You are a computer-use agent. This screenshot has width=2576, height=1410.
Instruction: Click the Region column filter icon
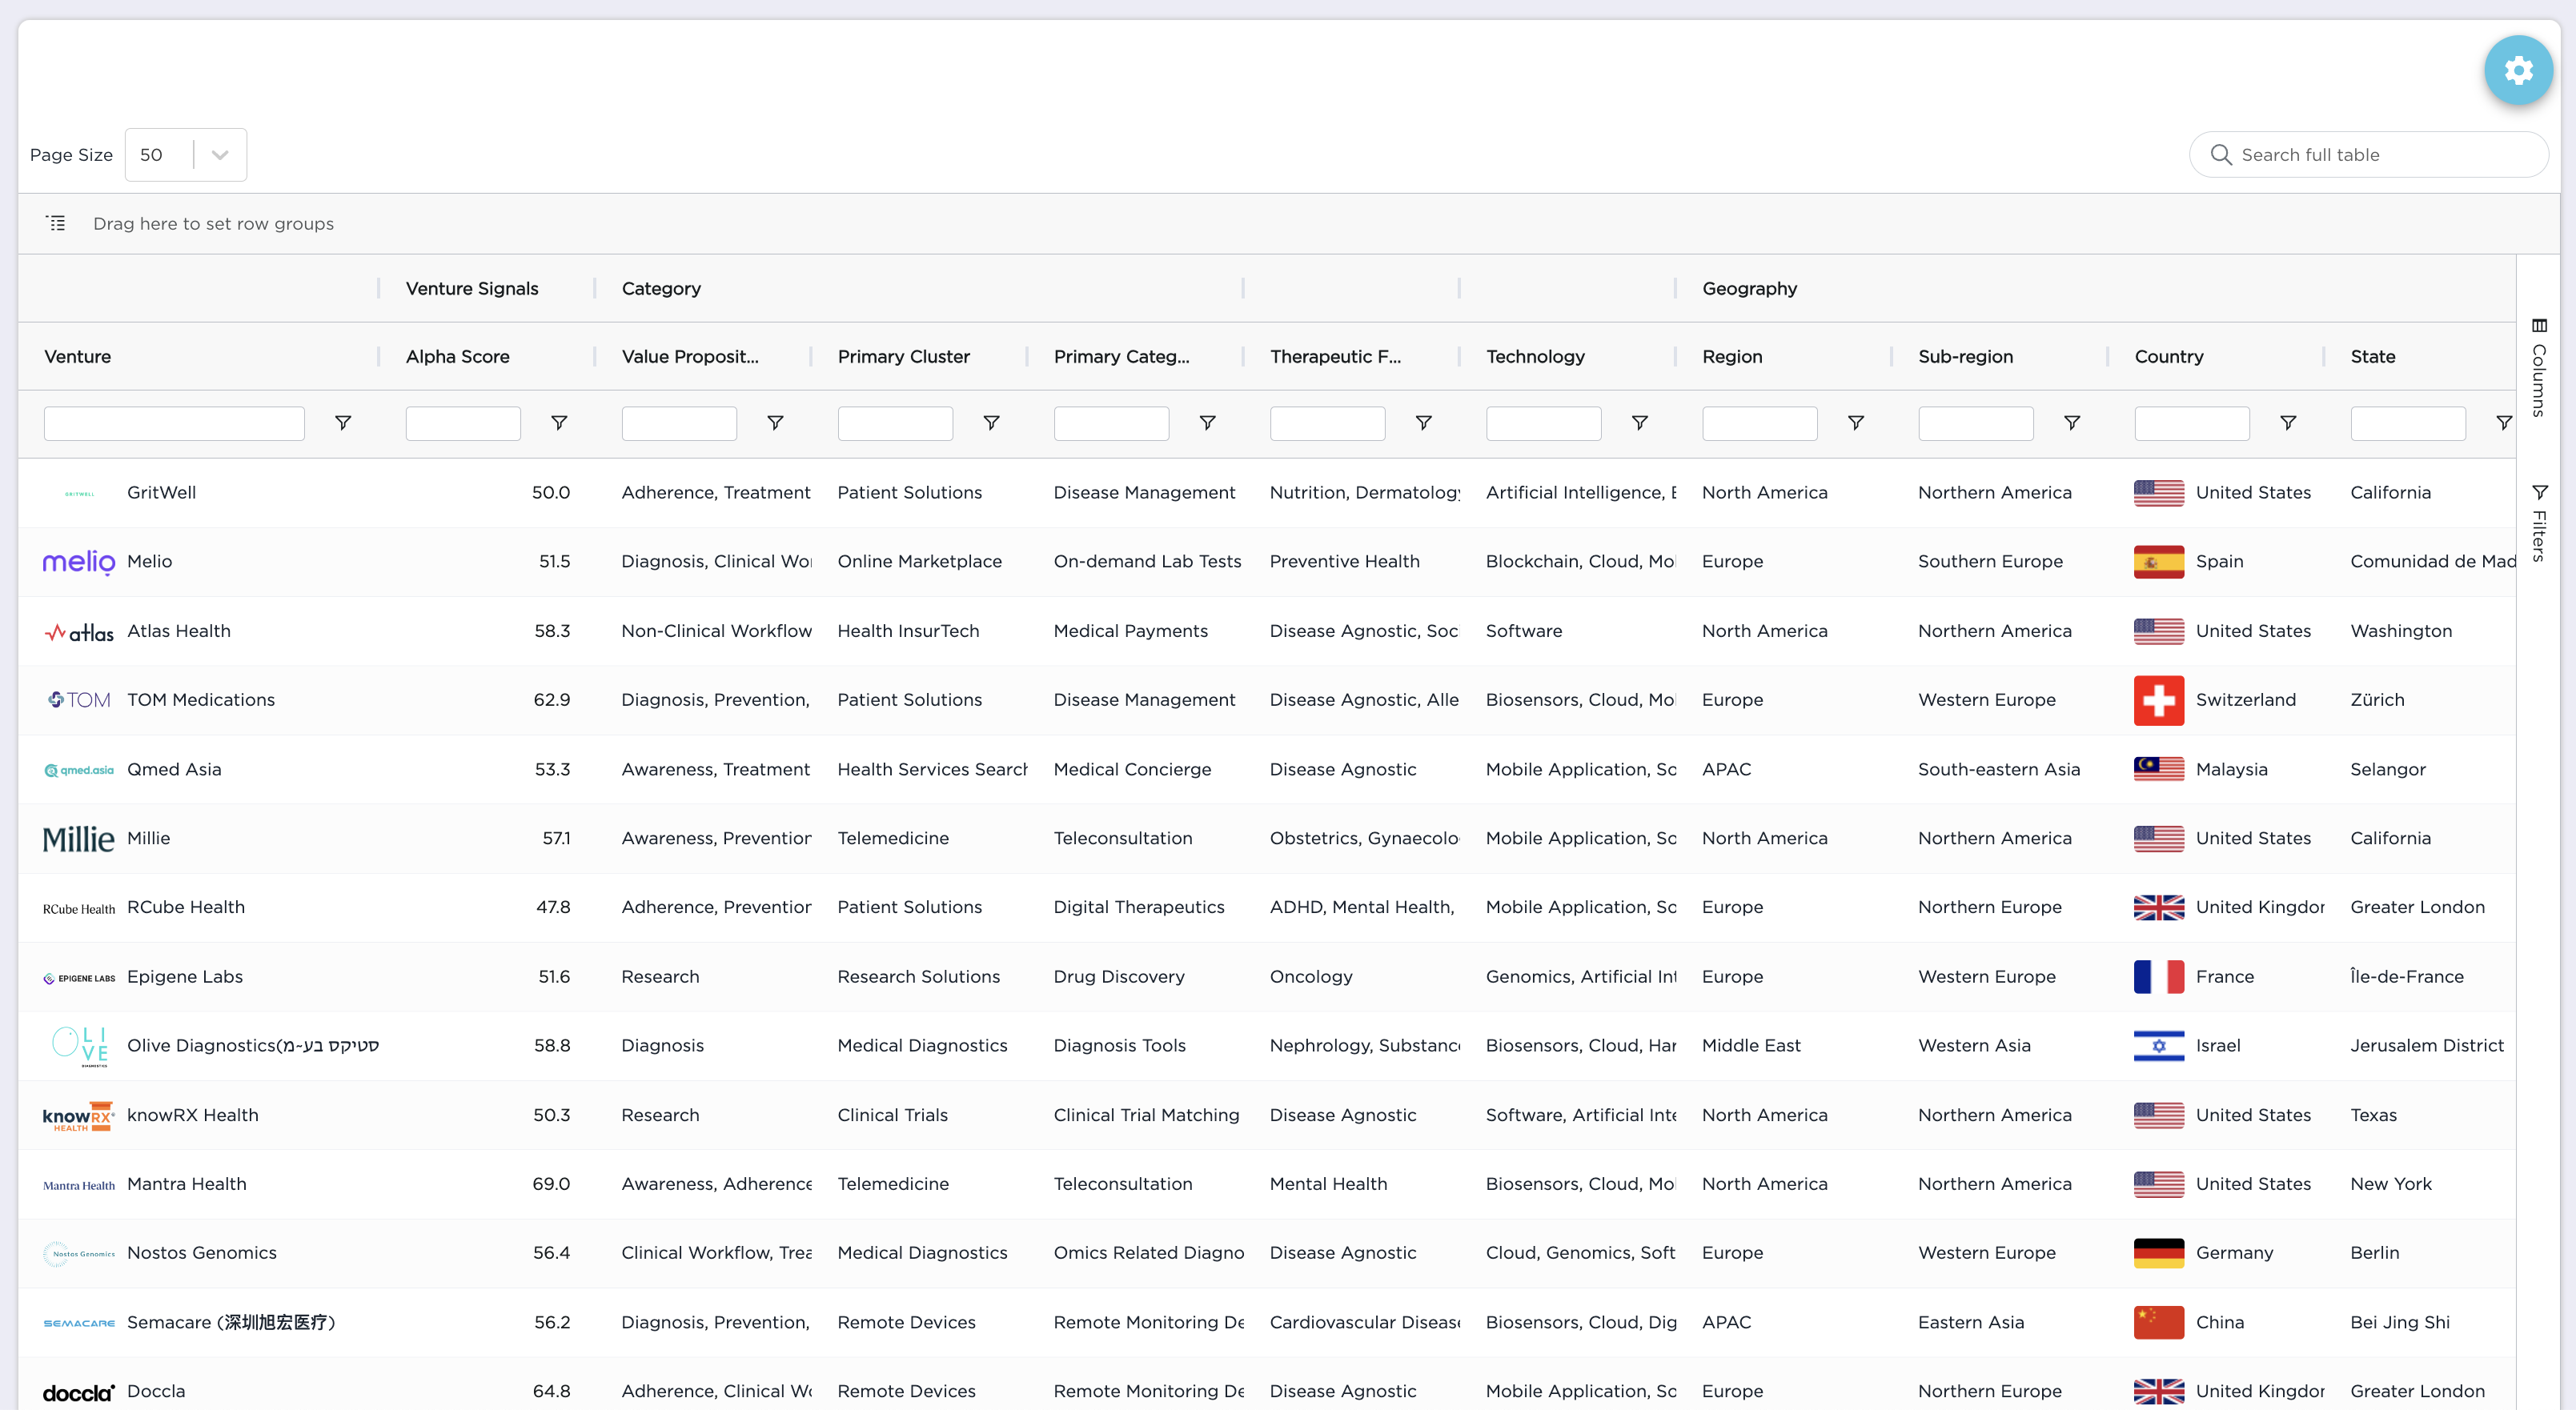[1855, 423]
